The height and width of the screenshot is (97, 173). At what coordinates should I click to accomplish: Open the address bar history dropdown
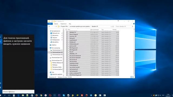pyautogui.click(x=111, y=26)
